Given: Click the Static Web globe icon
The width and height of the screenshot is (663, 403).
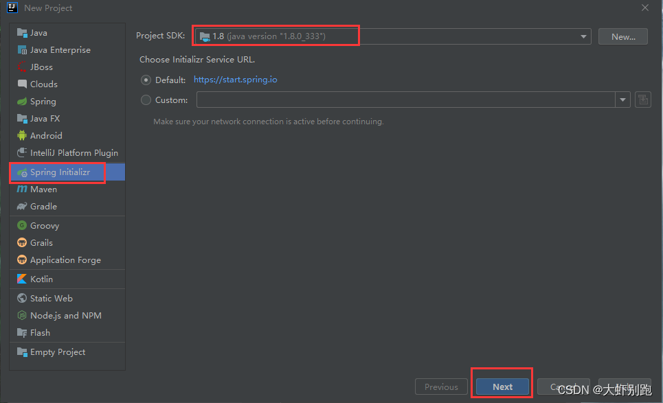Looking at the screenshot, I should 22,298.
